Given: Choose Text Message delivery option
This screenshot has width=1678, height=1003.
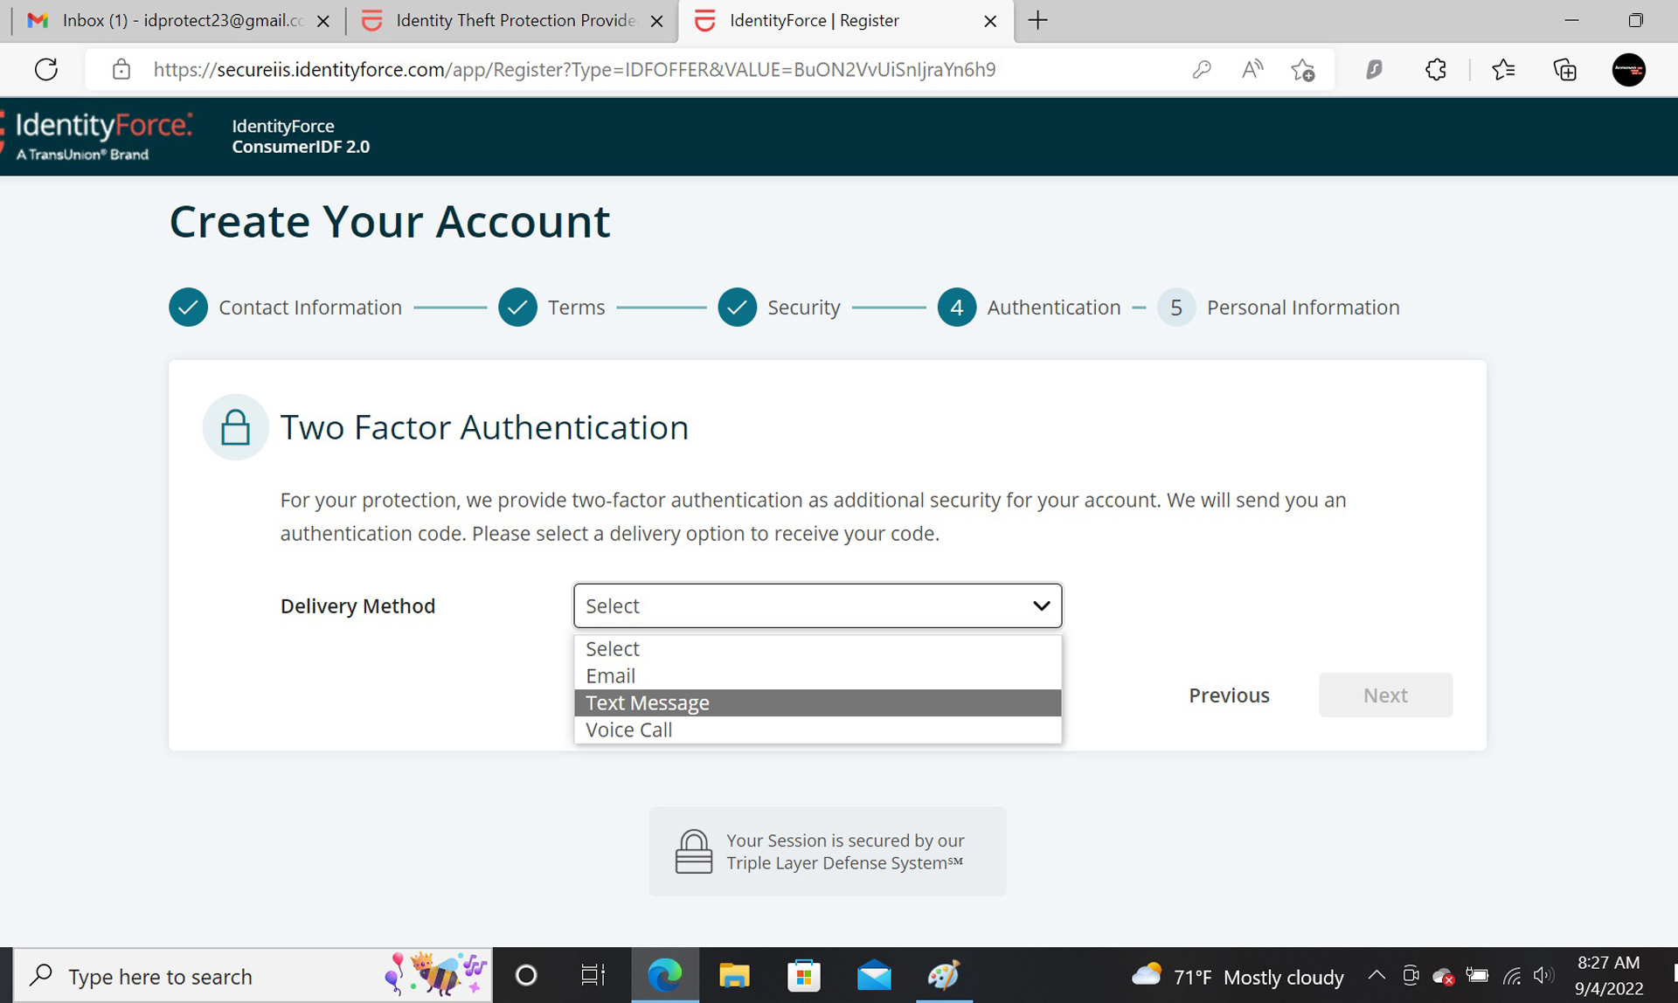Looking at the screenshot, I should point(648,702).
